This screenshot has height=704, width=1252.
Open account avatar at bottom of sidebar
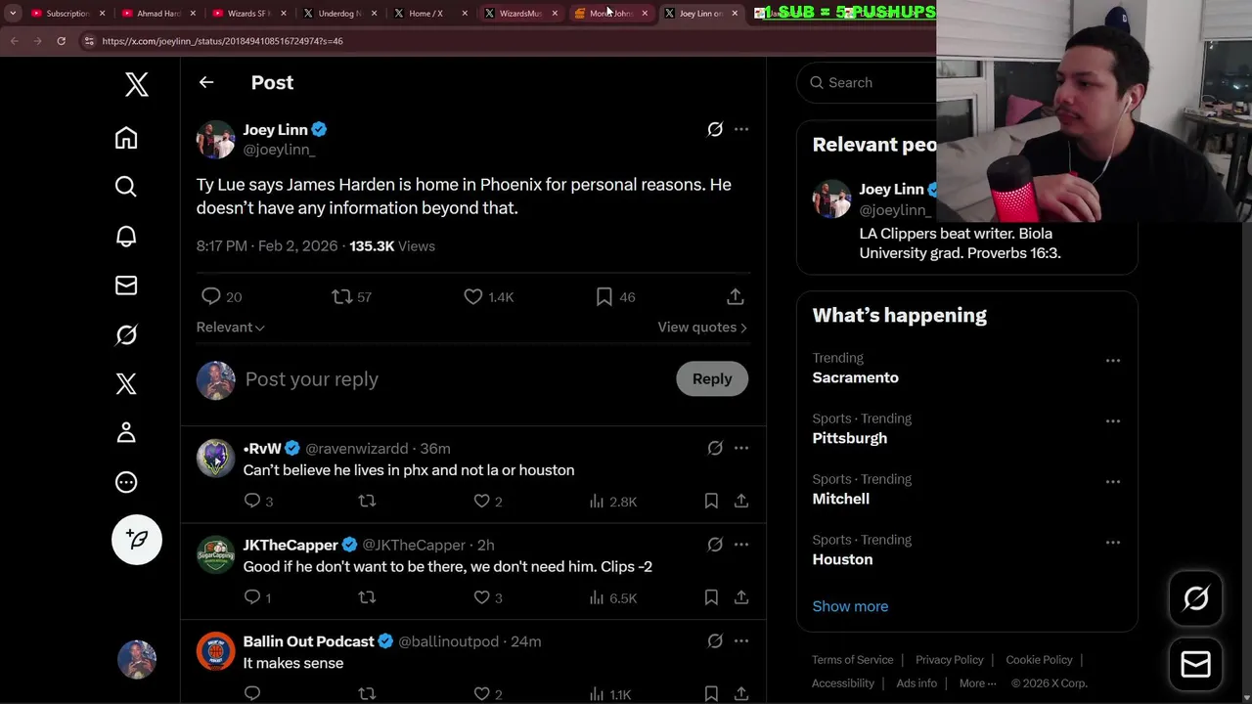(x=137, y=659)
